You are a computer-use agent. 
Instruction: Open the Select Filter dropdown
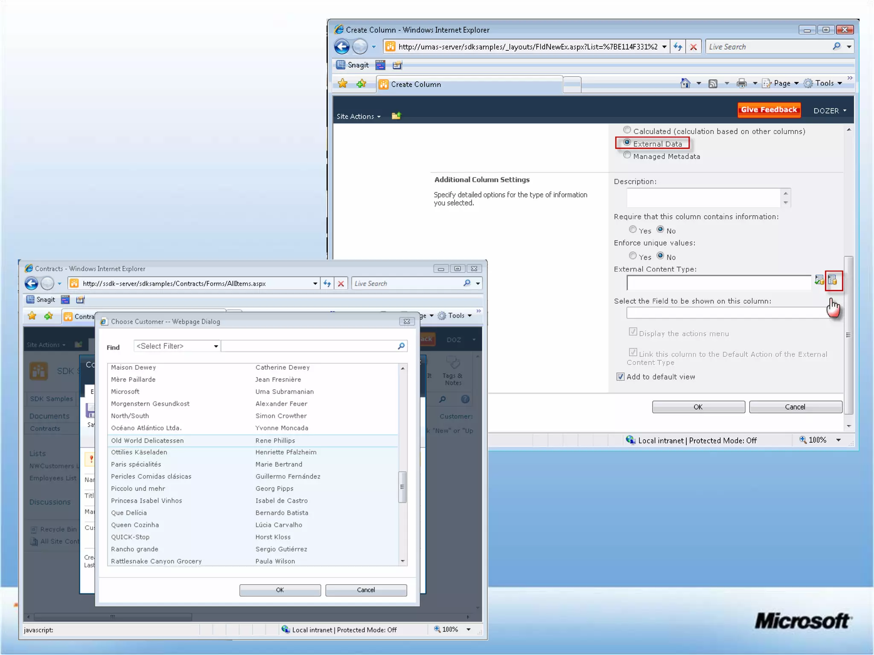pos(177,346)
